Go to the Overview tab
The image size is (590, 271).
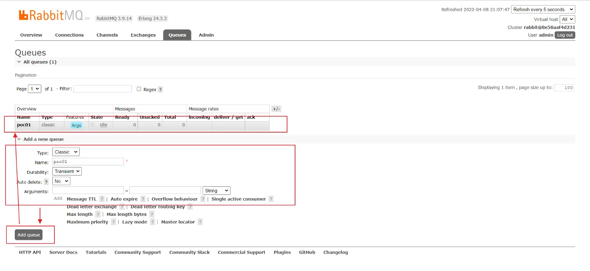[x=31, y=35]
